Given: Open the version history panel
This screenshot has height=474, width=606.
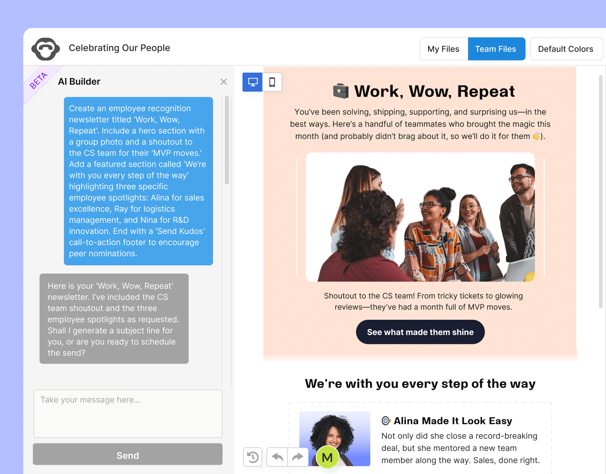Looking at the screenshot, I should [x=252, y=457].
